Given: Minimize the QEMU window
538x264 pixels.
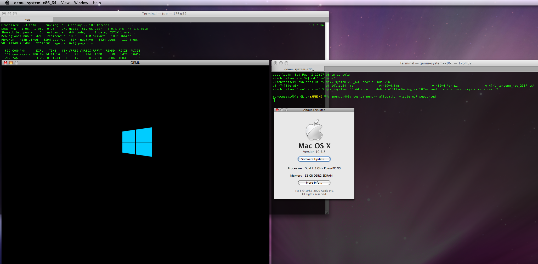Looking at the screenshot, I should (11, 63).
